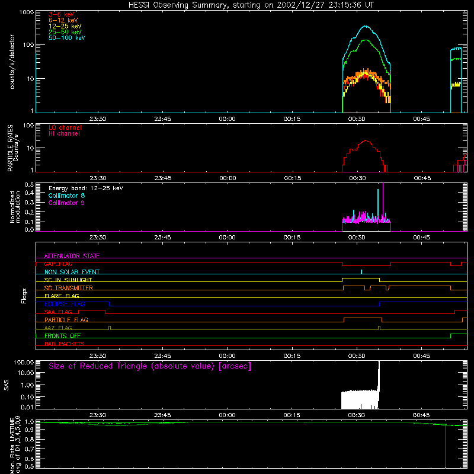Select the NON_SOLAR_EVENT flag label
474x474 pixels.
[72, 272]
